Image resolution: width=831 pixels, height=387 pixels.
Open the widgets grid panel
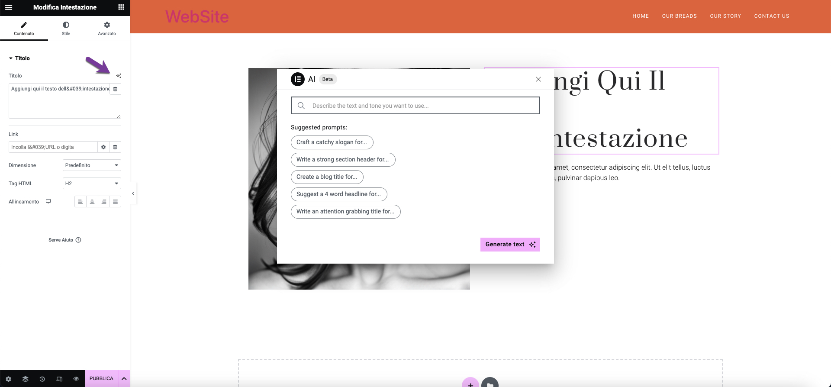[x=121, y=7]
